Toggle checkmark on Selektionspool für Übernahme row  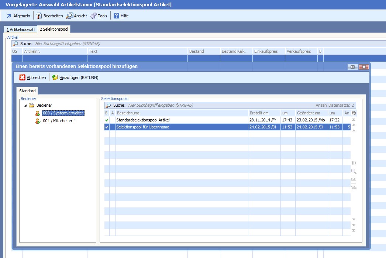107,127
